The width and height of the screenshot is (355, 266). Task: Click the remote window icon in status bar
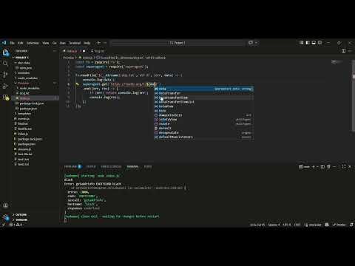(4, 225)
